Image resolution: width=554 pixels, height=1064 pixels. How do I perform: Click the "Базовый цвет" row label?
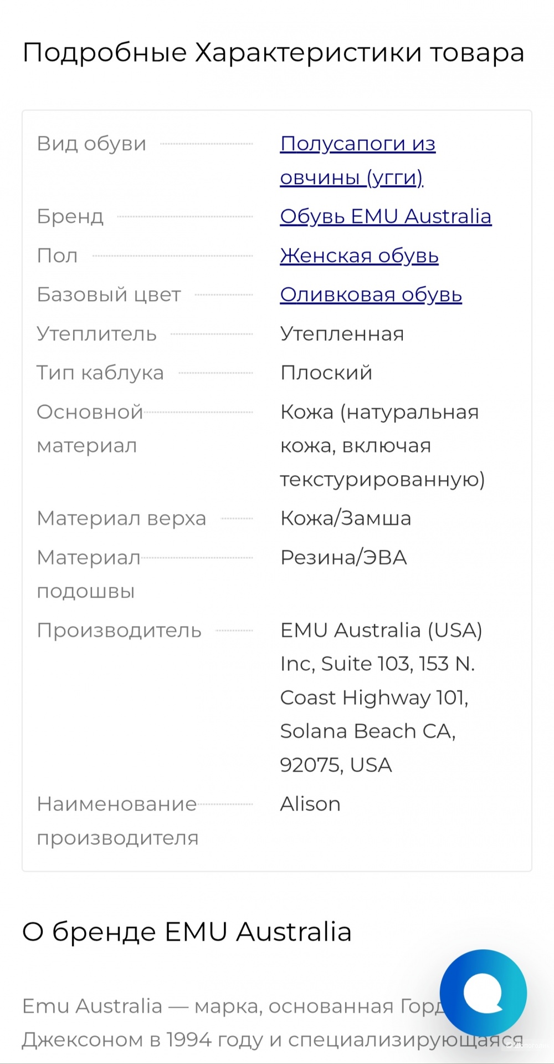(x=108, y=295)
